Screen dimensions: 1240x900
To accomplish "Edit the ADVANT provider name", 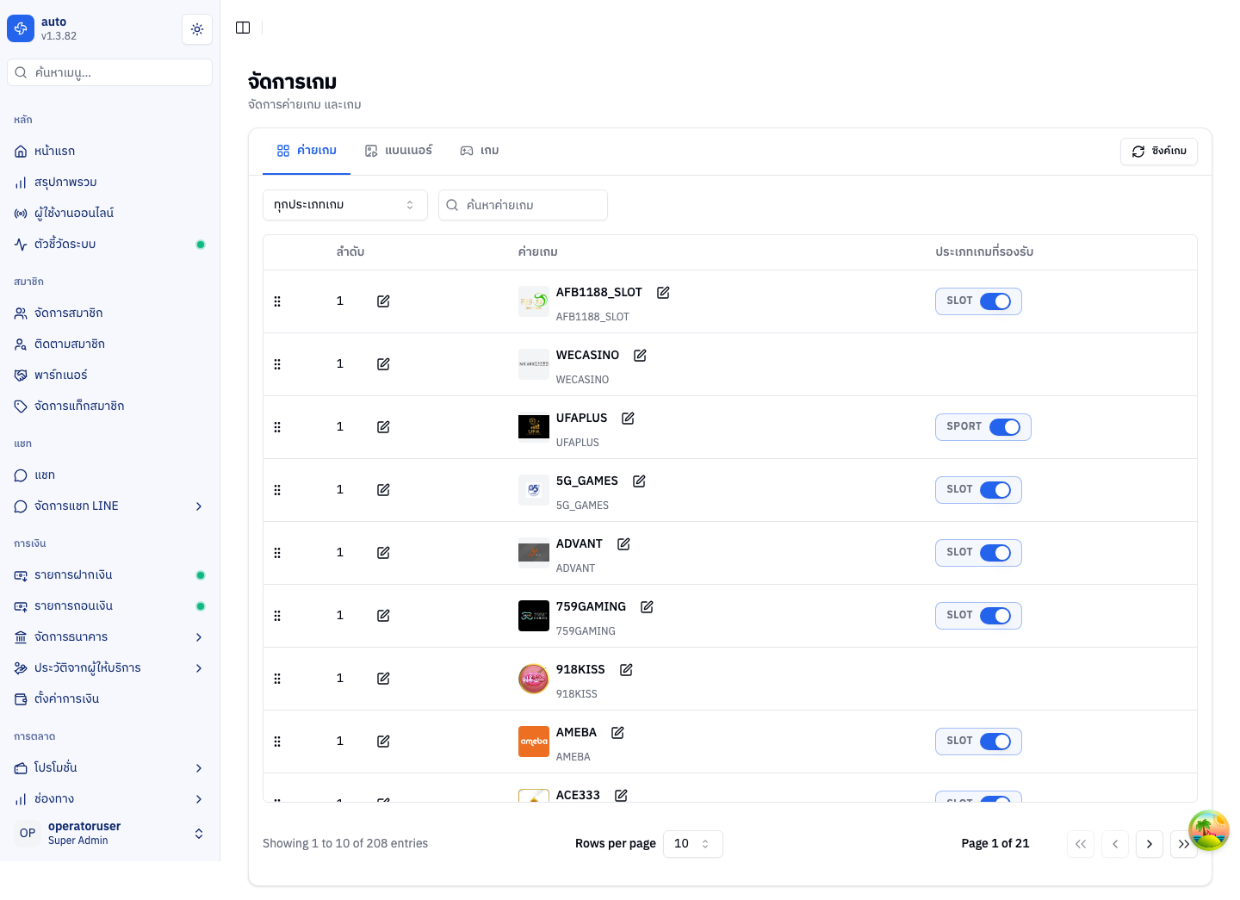I will (623, 544).
